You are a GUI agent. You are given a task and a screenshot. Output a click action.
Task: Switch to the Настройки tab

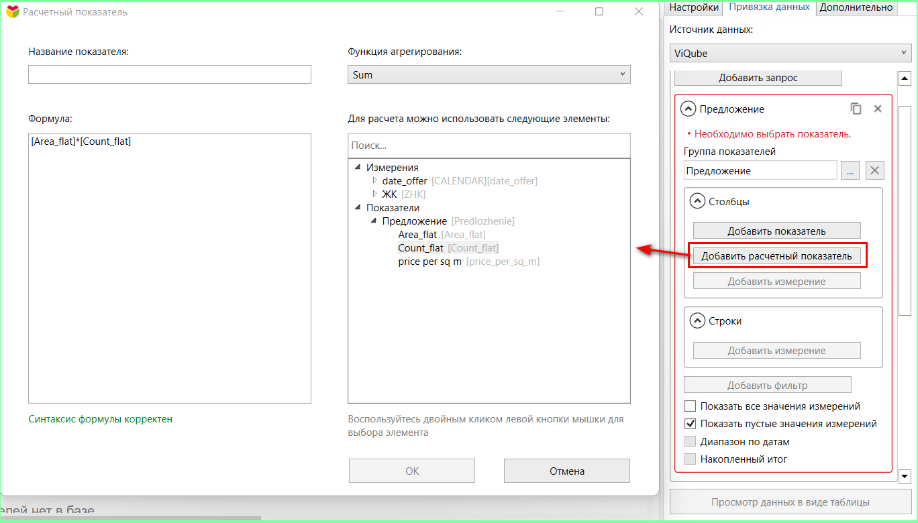click(x=694, y=7)
